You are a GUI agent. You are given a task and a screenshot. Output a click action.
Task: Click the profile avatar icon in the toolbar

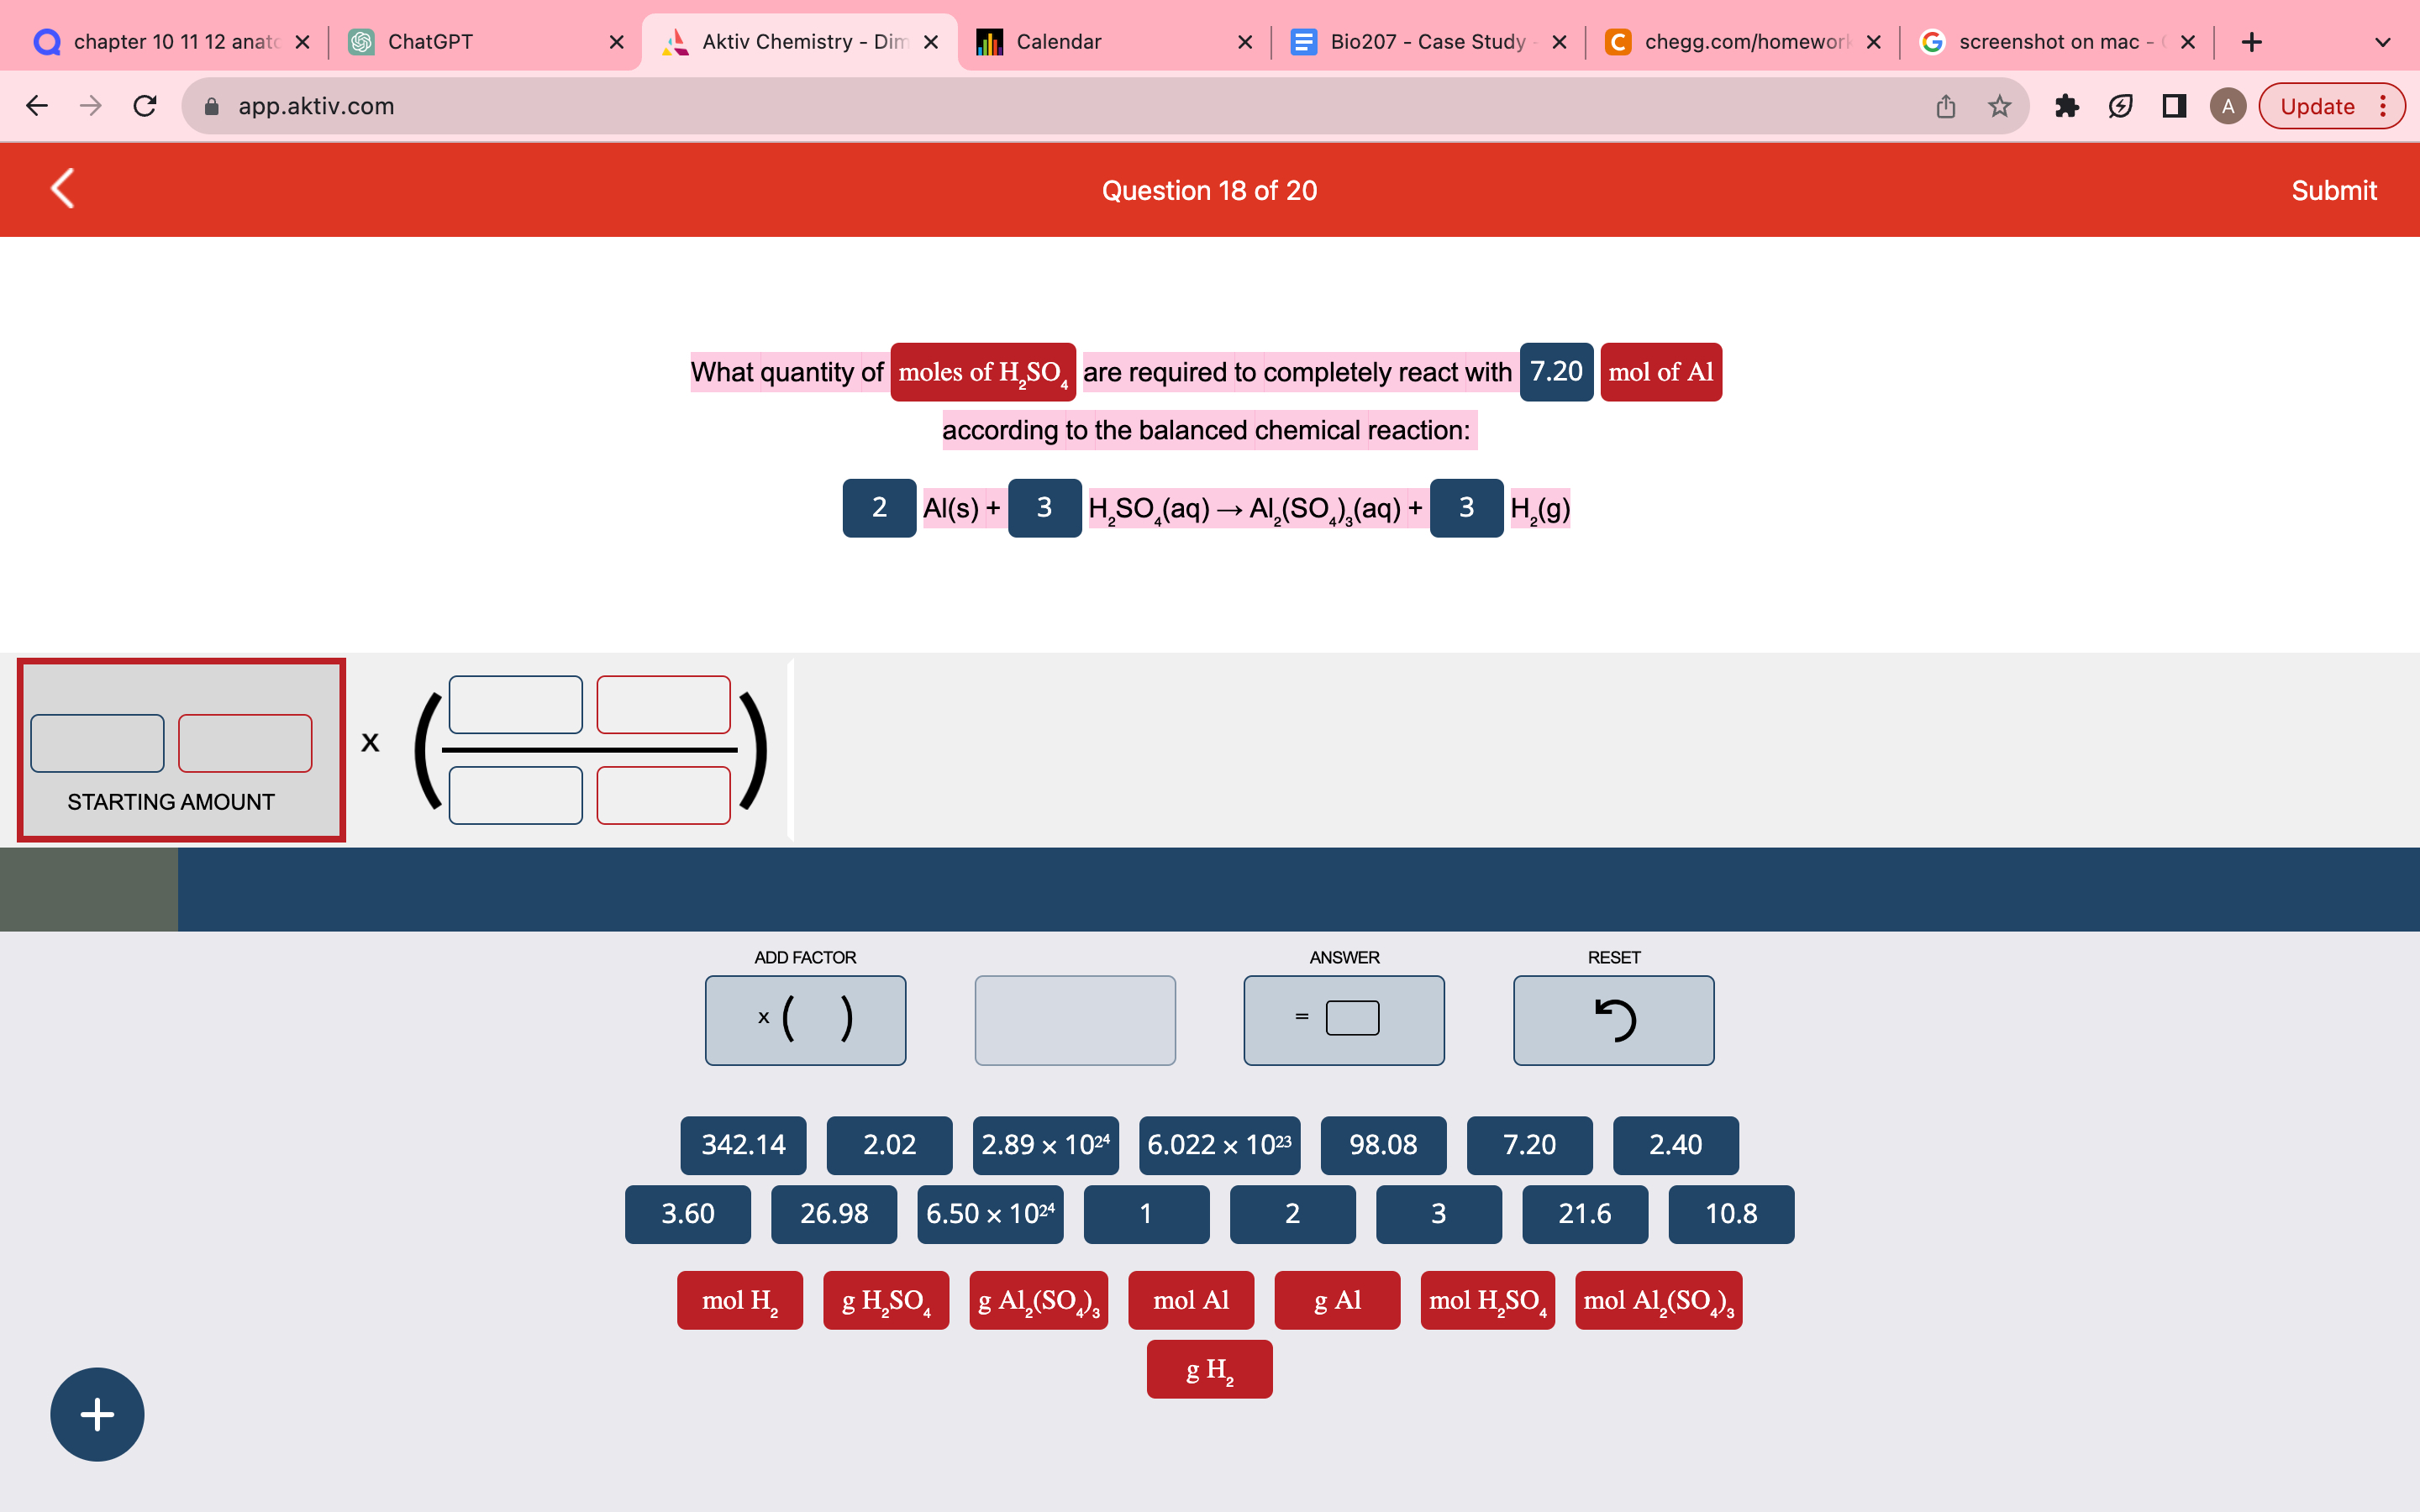point(2227,106)
